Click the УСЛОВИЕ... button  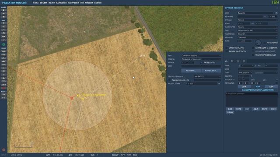pyautogui.click(x=191, y=71)
